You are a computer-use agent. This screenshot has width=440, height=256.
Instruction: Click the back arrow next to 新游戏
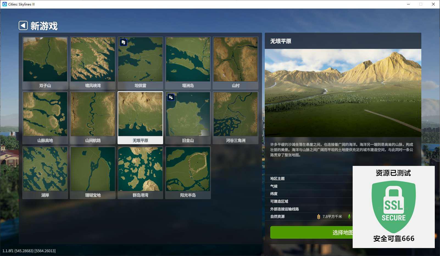click(x=23, y=26)
